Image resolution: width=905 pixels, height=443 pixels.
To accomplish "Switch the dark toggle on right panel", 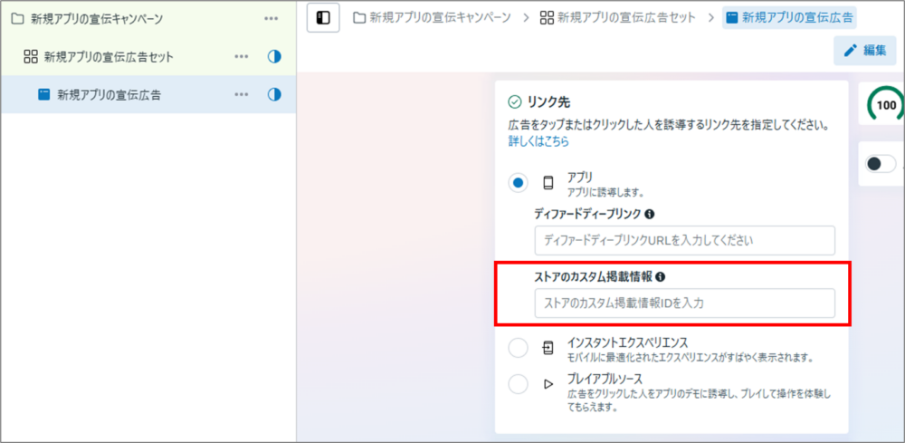I will (880, 164).
